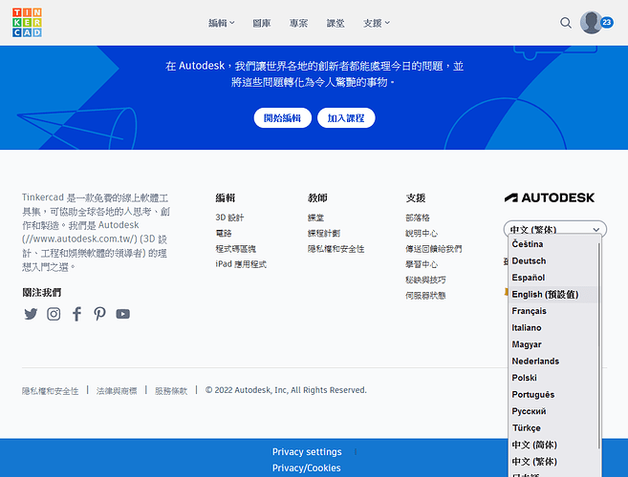Select English (預設值) language option
Screen dimensions: 628x477
coord(553,294)
